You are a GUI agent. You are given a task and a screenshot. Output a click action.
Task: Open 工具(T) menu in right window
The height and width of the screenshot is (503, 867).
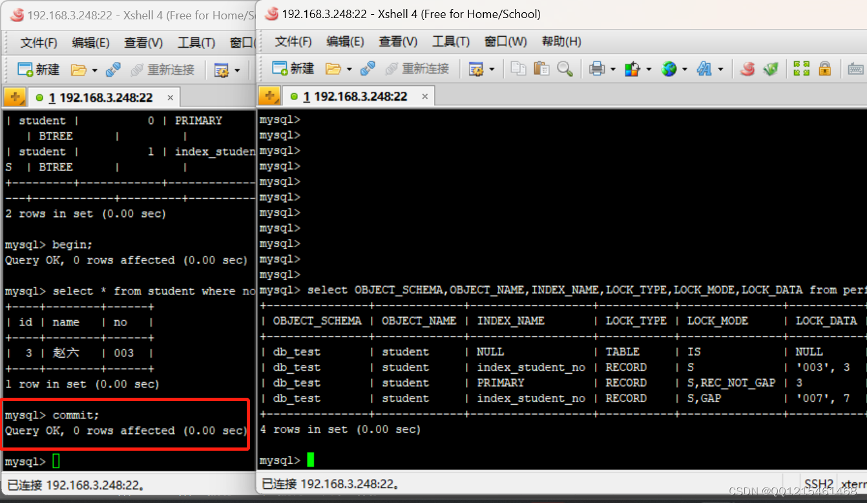point(451,41)
